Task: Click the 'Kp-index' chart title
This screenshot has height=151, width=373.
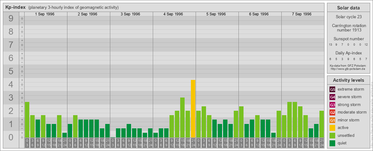Action: (15, 7)
